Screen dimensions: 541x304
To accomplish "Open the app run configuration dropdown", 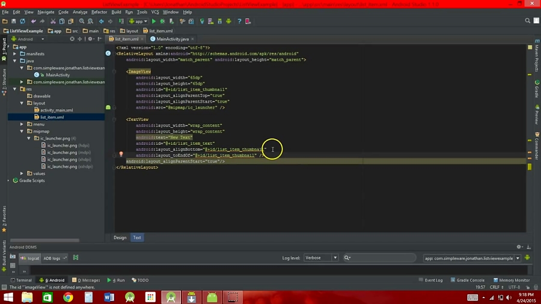I will [138, 21].
